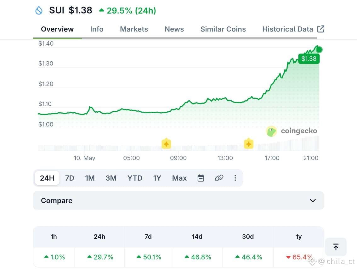
Task: Select the 1Y chart range
Action: point(157,178)
